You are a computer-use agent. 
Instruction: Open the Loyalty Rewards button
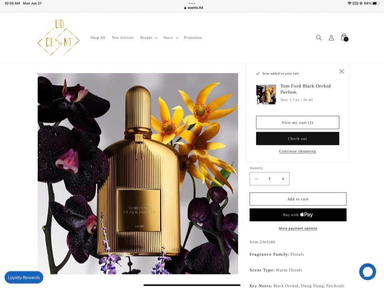click(24, 278)
